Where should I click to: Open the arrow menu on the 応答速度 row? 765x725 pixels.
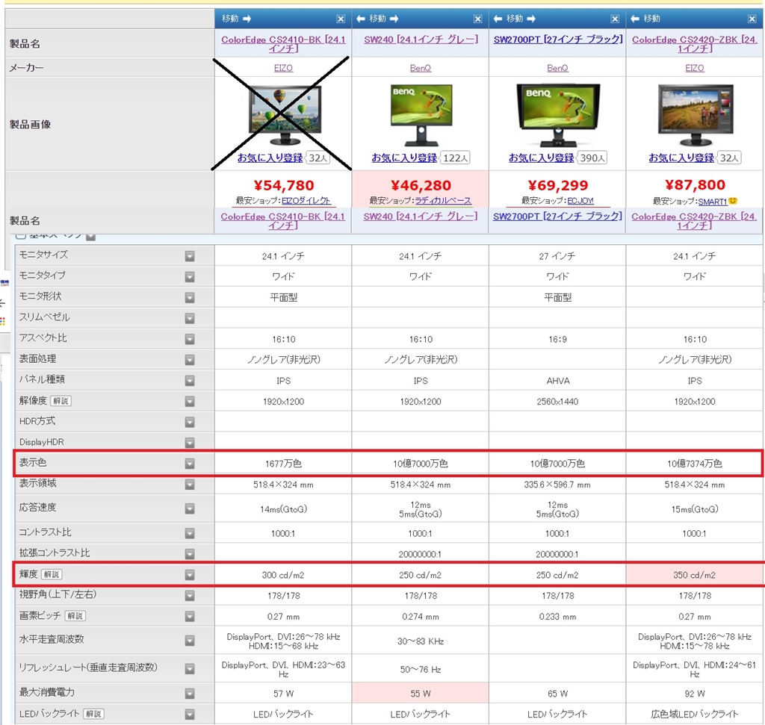click(190, 508)
